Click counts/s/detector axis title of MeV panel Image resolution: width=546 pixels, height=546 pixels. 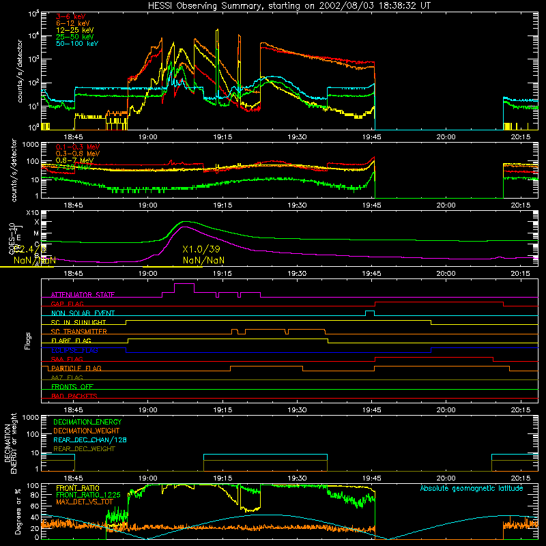[14, 170]
